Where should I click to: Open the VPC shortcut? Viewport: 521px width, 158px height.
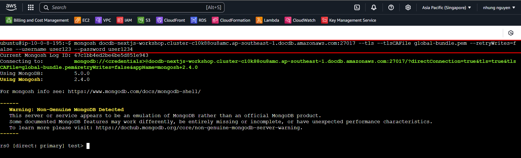103,20
